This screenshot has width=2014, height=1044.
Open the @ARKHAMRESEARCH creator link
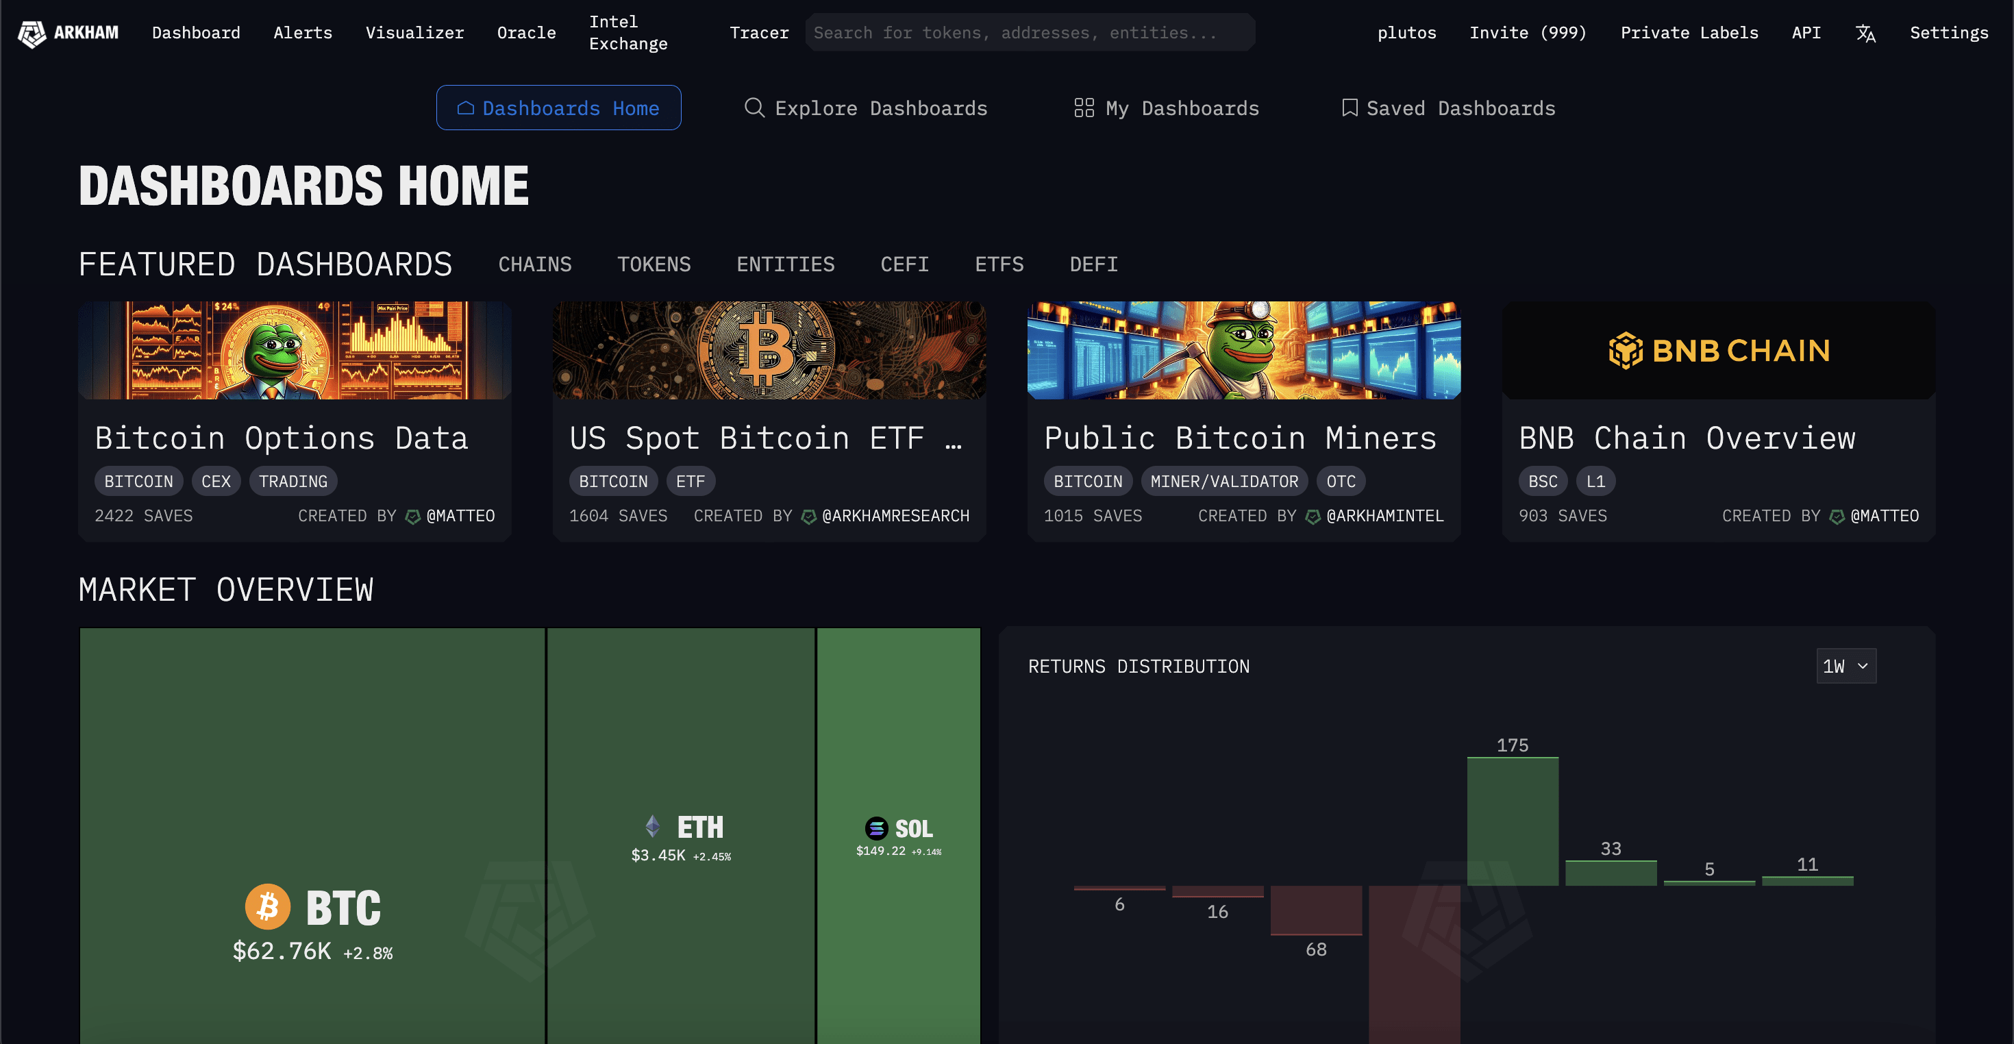click(895, 516)
